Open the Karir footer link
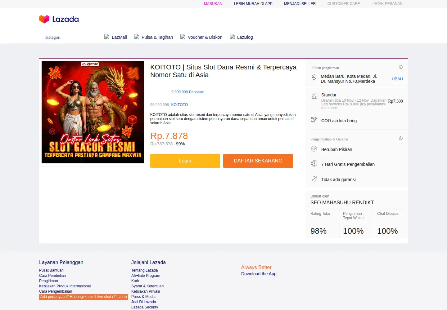 [135, 281]
